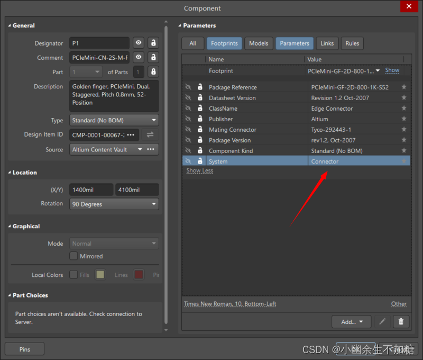
Task: Click the trash delete icon below parameter list
Action: point(401,321)
